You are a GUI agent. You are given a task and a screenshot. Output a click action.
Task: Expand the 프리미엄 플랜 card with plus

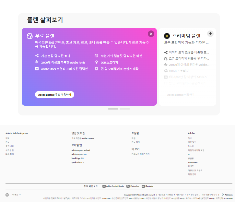pyautogui.click(x=210, y=34)
